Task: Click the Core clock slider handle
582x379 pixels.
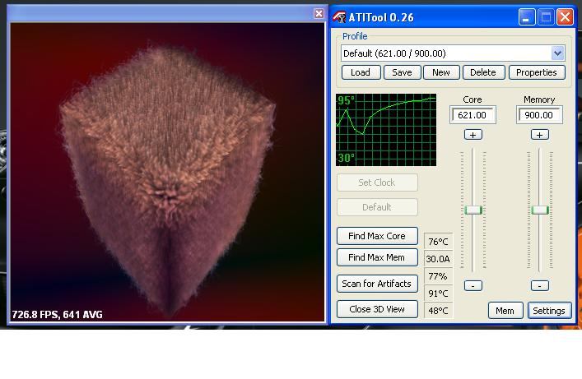Action: click(473, 210)
